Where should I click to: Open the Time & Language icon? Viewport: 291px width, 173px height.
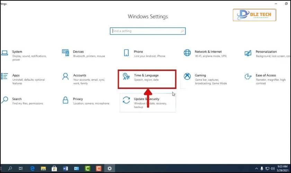pos(126,76)
